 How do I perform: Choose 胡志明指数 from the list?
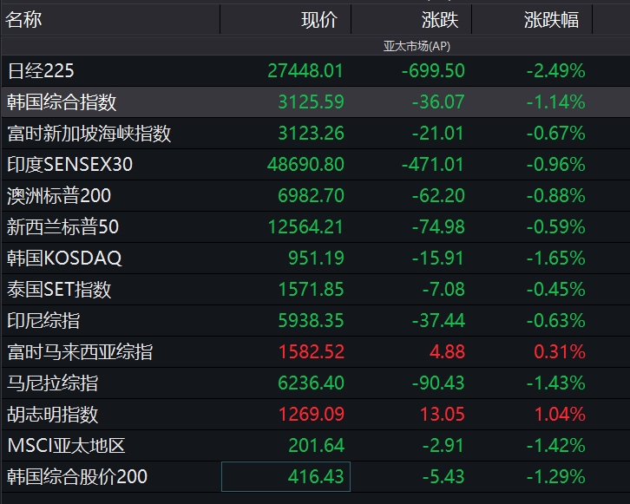(53, 415)
